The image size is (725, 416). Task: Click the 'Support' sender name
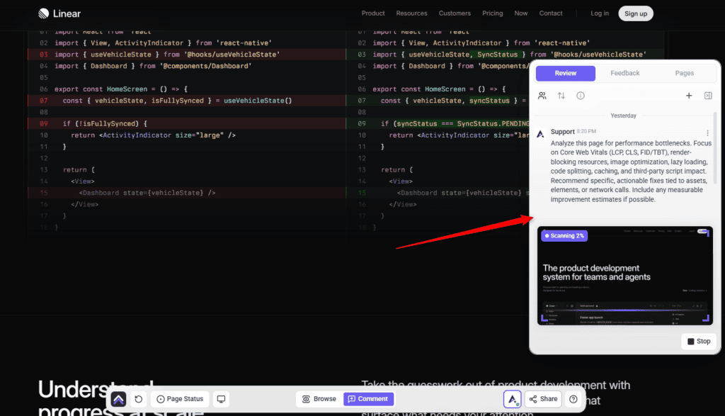point(562,131)
